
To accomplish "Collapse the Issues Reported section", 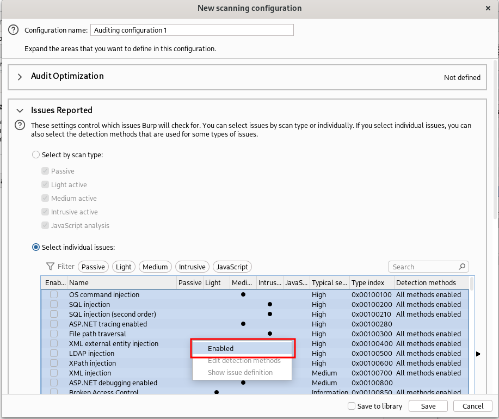I will 20,110.
